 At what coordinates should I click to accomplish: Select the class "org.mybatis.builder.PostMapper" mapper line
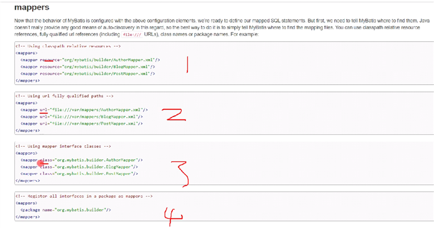79,174
